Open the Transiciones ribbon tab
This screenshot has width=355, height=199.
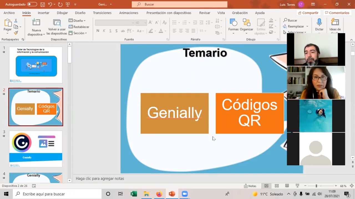tap(102, 13)
